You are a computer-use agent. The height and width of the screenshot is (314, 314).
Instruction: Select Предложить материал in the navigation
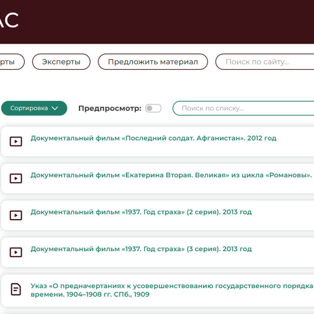coord(153,62)
